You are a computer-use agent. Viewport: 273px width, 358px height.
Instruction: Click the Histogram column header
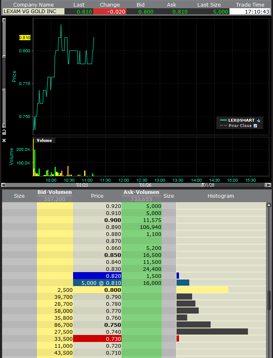tap(220, 196)
